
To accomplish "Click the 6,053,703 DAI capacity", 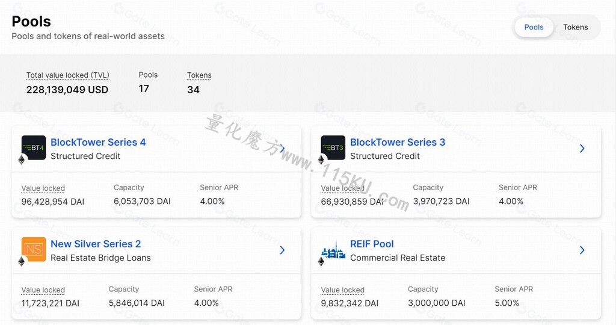I will tap(142, 201).
